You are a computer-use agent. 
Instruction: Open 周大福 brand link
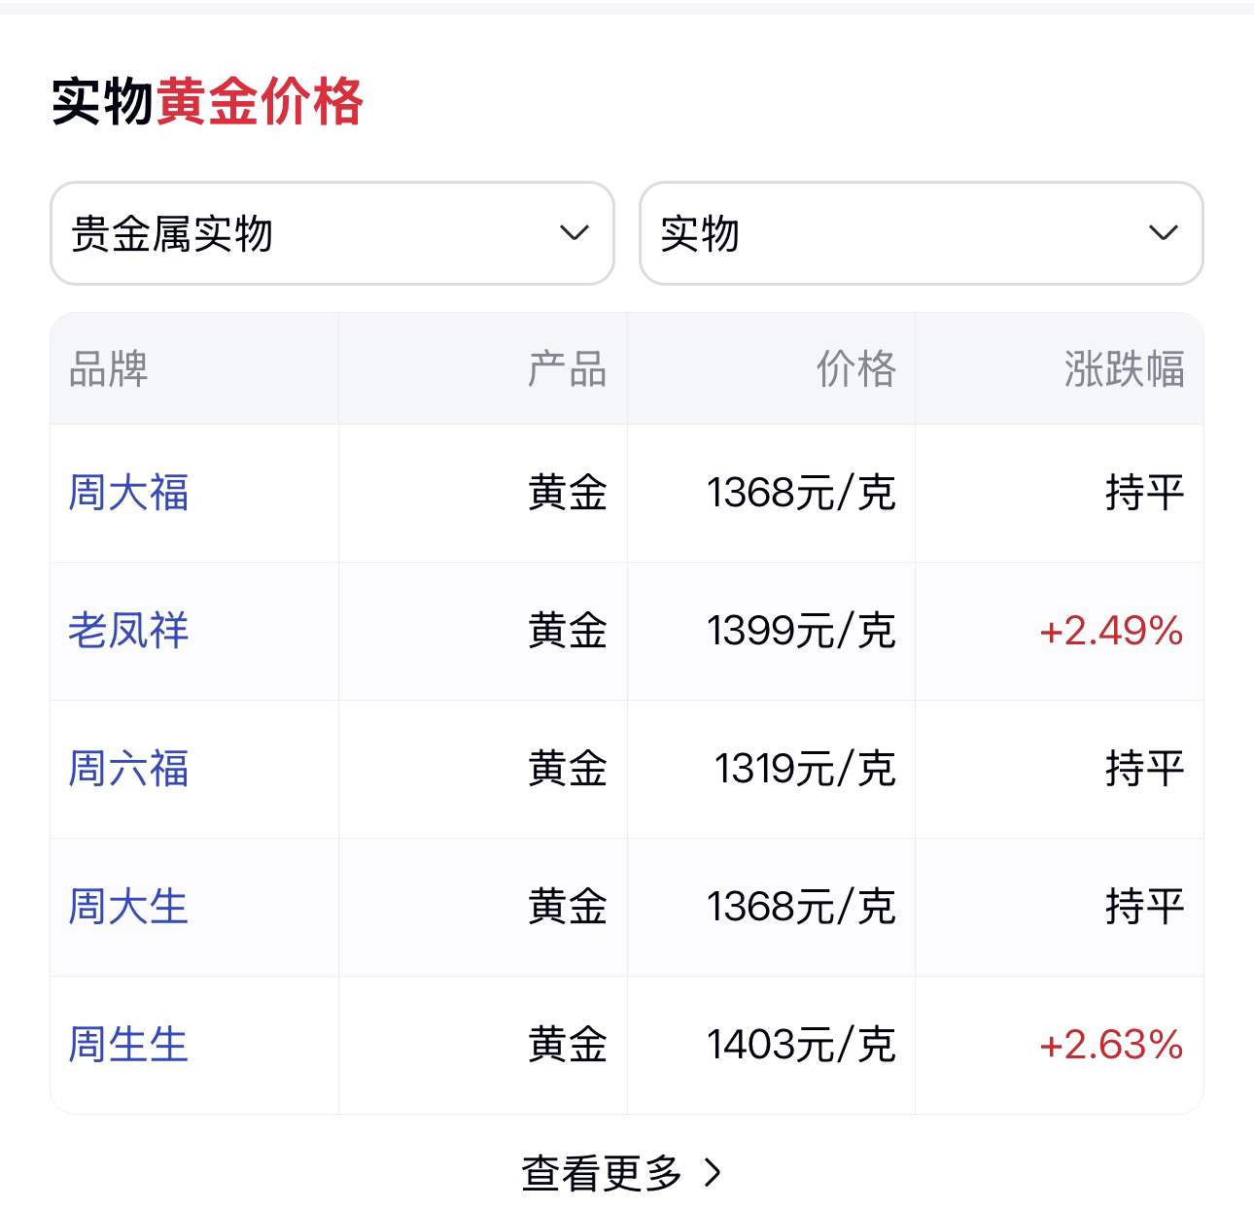point(128,493)
